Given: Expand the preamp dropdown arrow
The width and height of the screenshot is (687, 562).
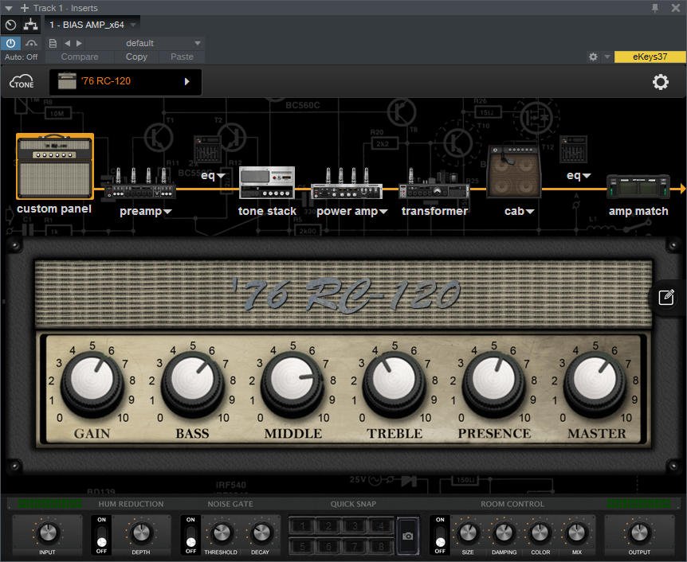Looking at the screenshot, I should coord(167,212).
